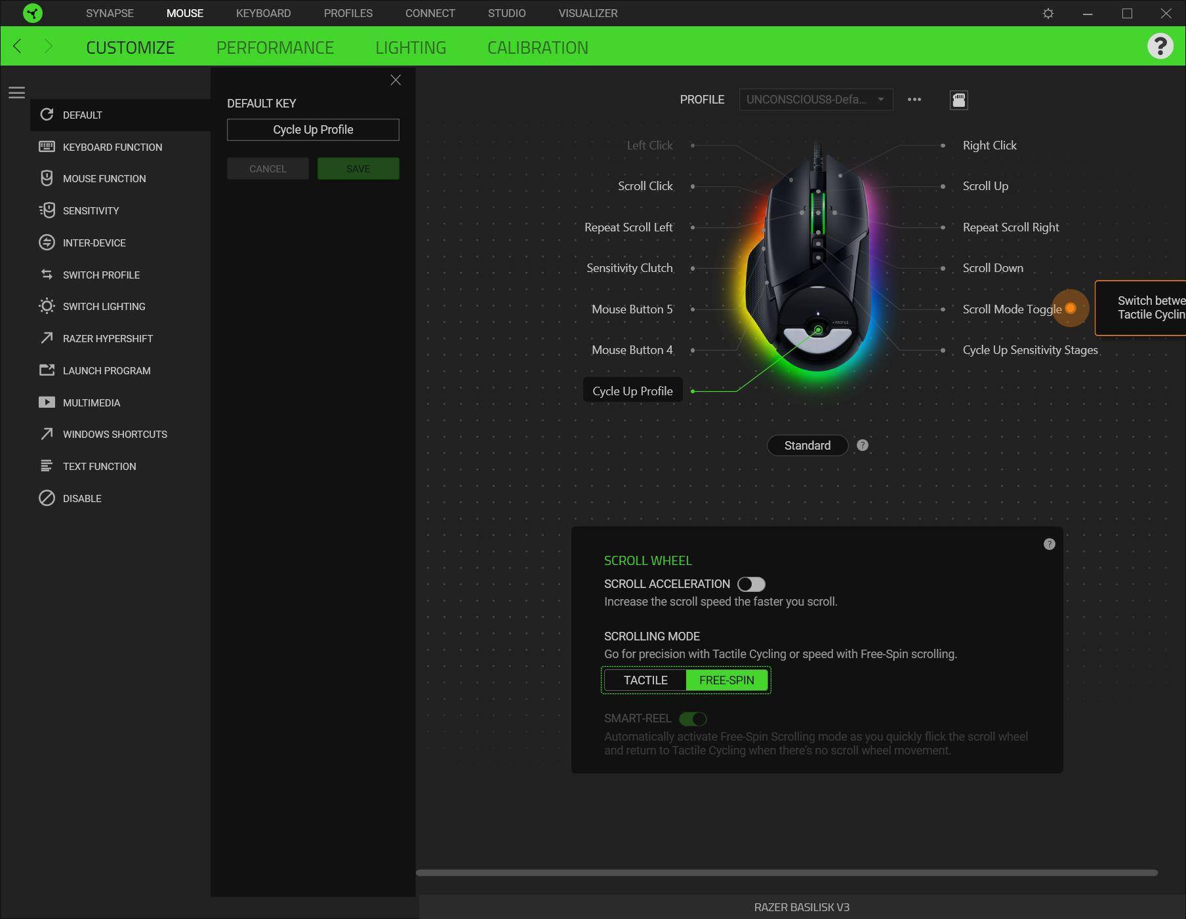Click the horizontal scrollbar at bottom

[x=786, y=872]
